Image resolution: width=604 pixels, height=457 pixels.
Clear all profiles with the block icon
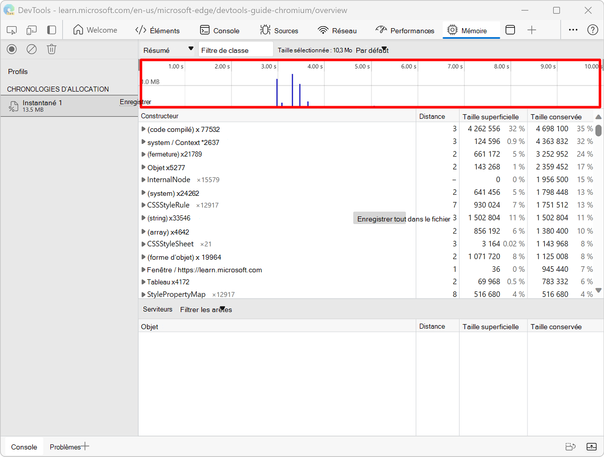pyautogui.click(x=31, y=49)
